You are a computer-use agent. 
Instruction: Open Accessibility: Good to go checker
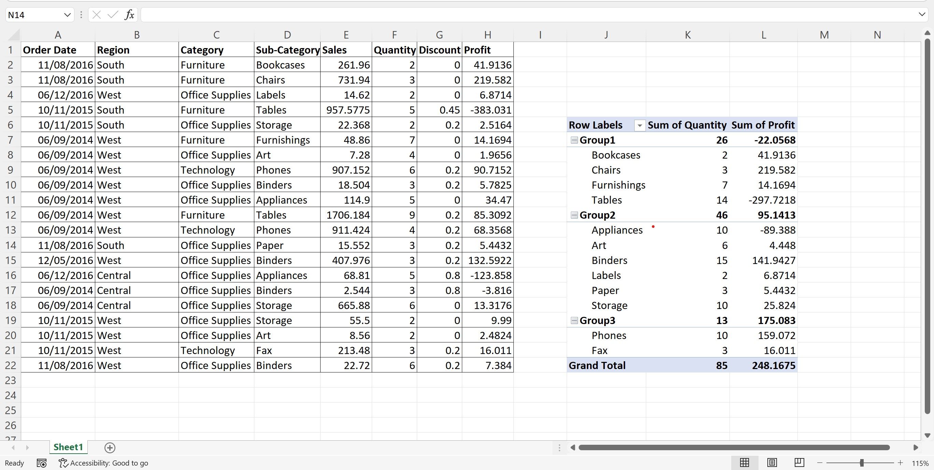point(104,463)
